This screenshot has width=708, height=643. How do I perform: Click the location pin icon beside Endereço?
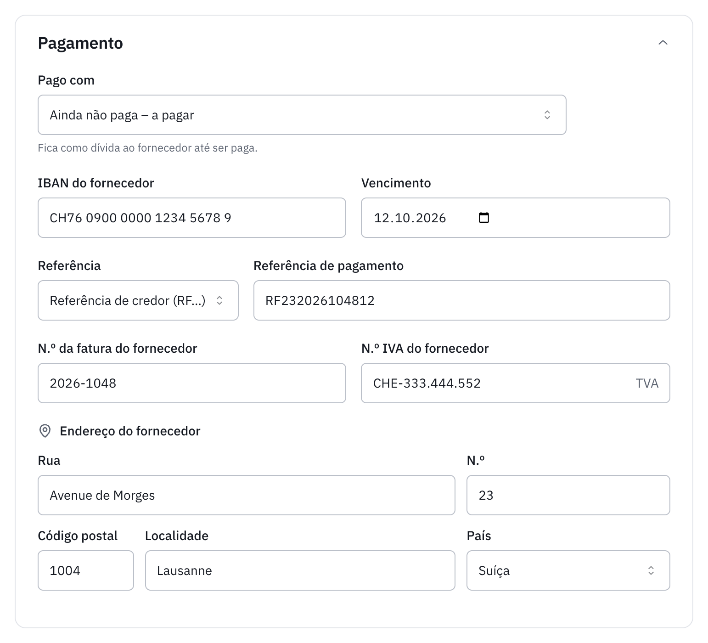click(45, 431)
